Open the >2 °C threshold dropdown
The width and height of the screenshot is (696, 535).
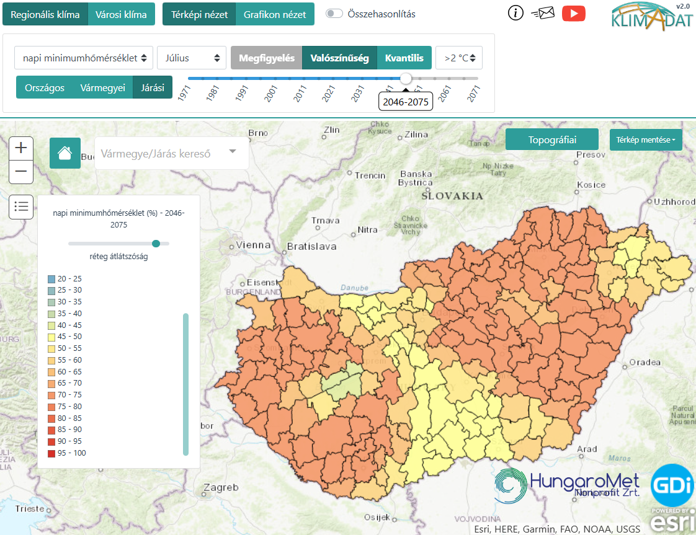click(x=459, y=58)
